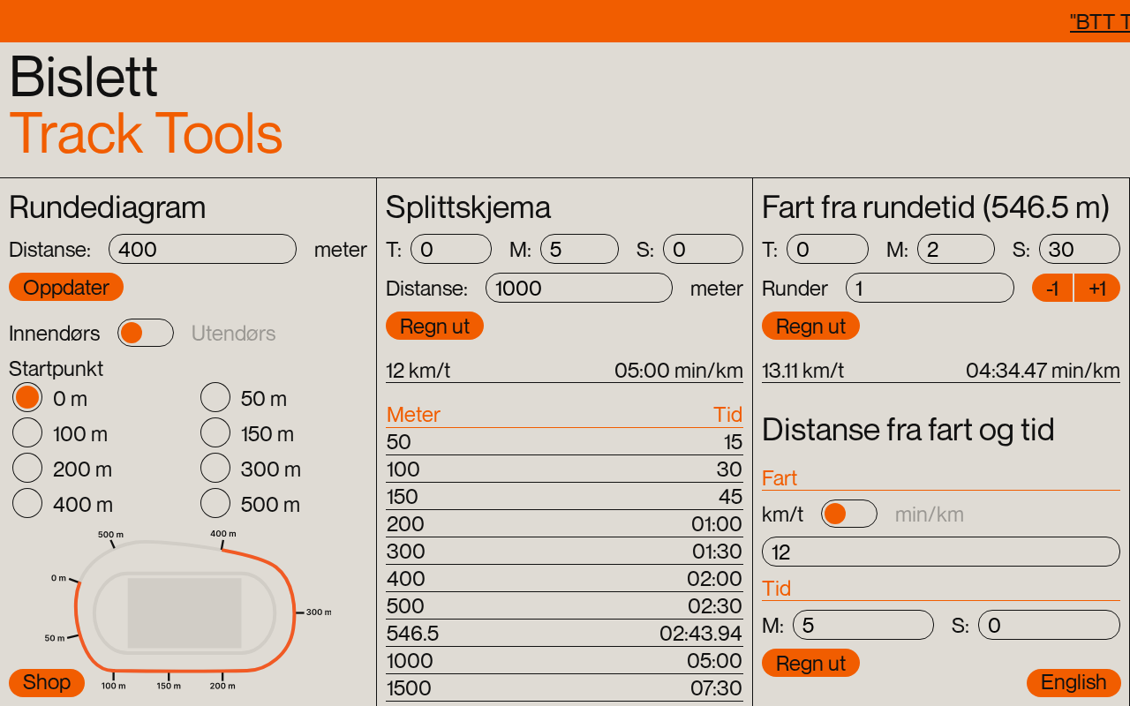
Task: Focus the lap time T hours field
Action: pos(827,249)
